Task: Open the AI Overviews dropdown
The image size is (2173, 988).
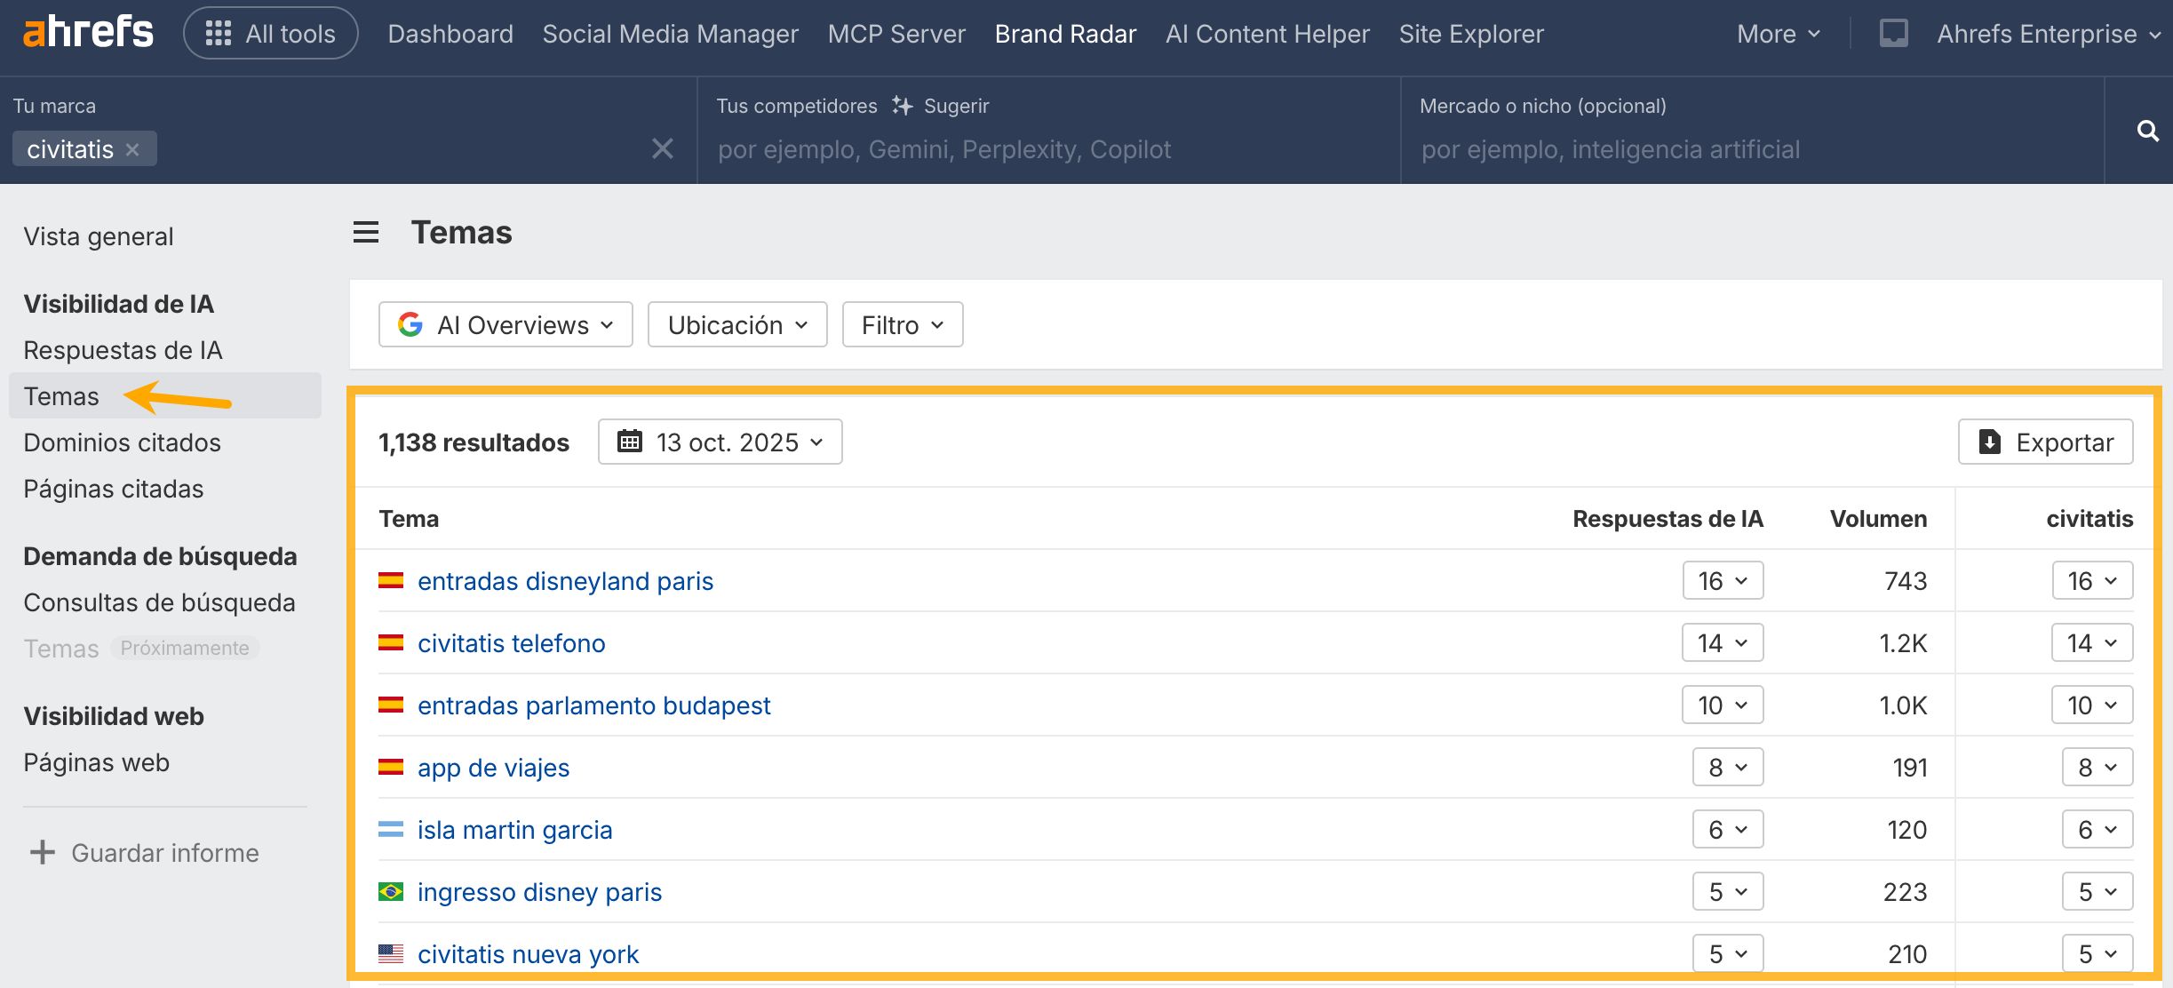Action: 505,325
